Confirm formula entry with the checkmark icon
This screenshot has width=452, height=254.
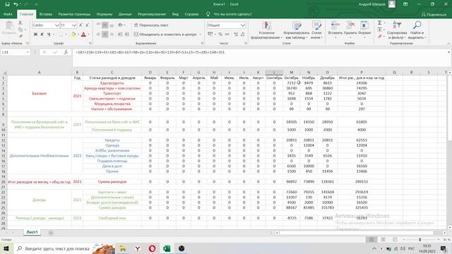tap(55, 52)
